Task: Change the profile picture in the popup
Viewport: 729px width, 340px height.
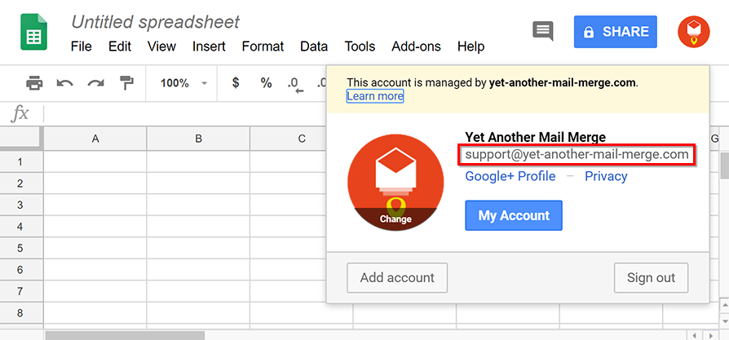Action: click(x=395, y=219)
